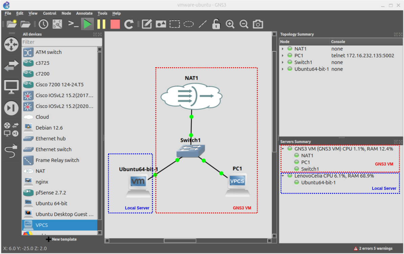Image resolution: width=404 pixels, height=254 pixels.
Task: Open the Control menu
Action: pyautogui.click(x=49, y=13)
